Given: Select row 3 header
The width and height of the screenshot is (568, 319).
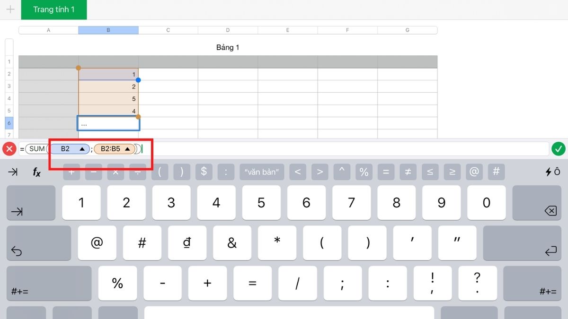Looking at the screenshot, I should click(9, 86).
